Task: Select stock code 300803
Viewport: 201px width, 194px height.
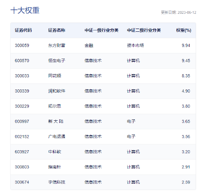Action: (x=22, y=167)
